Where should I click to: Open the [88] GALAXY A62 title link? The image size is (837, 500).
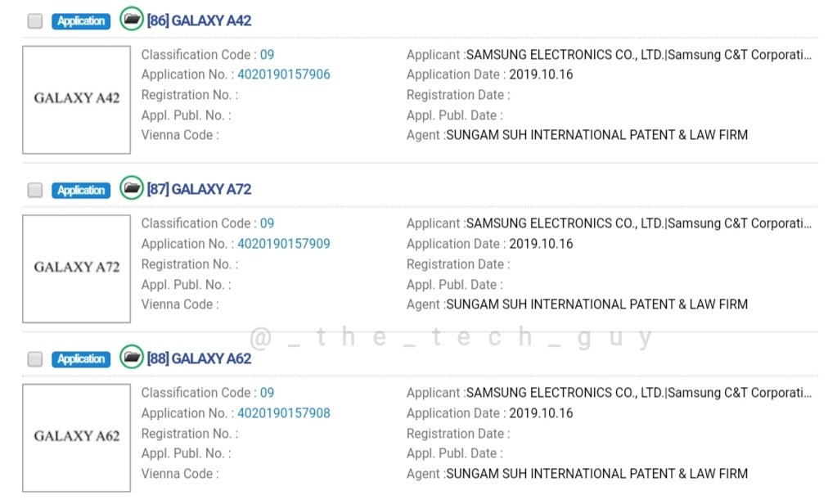tap(199, 358)
